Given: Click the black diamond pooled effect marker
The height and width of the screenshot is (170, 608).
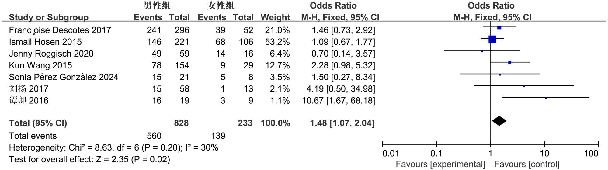Looking at the screenshot, I should [499, 121].
